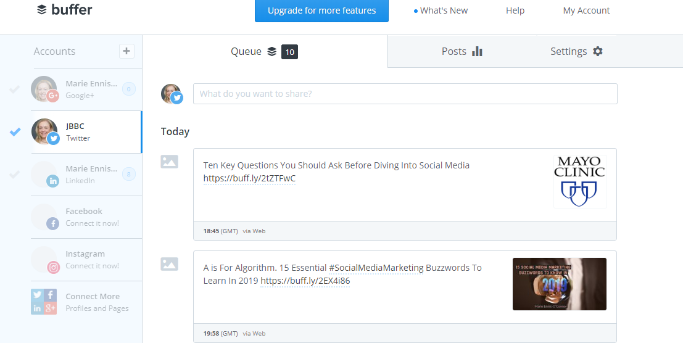Click the Queue stack icon
Screen dimensions: 683x343
(x=272, y=52)
